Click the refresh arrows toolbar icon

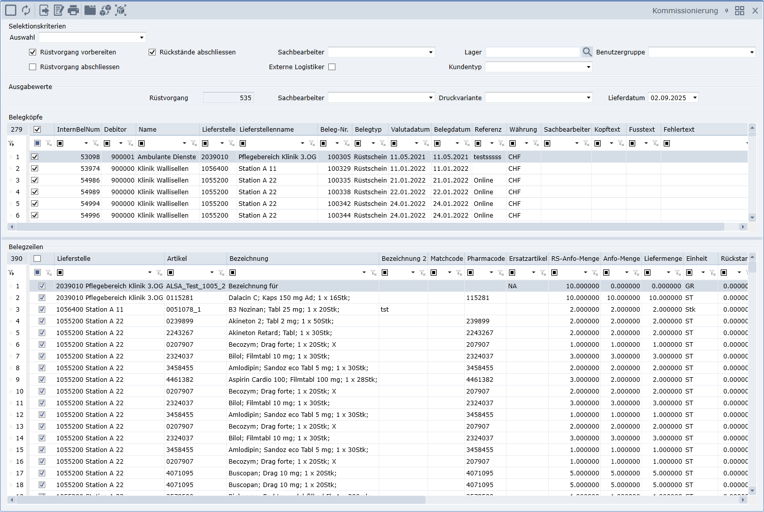tap(26, 10)
